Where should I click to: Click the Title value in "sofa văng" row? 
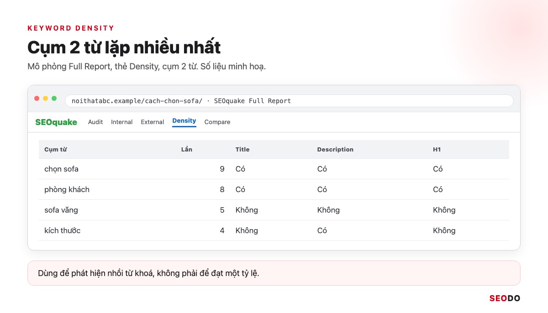247,210
